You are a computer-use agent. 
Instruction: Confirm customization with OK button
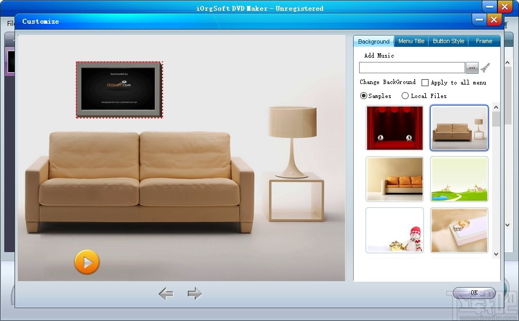(x=474, y=292)
